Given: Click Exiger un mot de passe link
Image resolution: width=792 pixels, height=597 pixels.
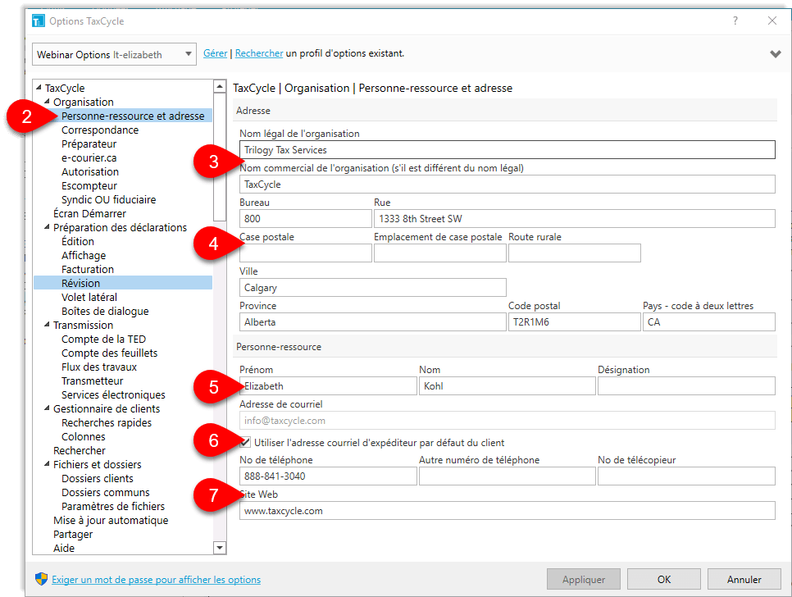Looking at the screenshot, I should (156, 579).
